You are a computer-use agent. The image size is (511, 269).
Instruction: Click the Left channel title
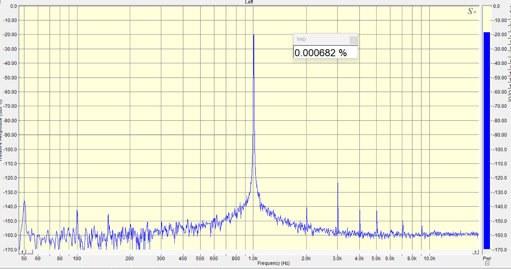pyautogui.click(x=249, y=2)
